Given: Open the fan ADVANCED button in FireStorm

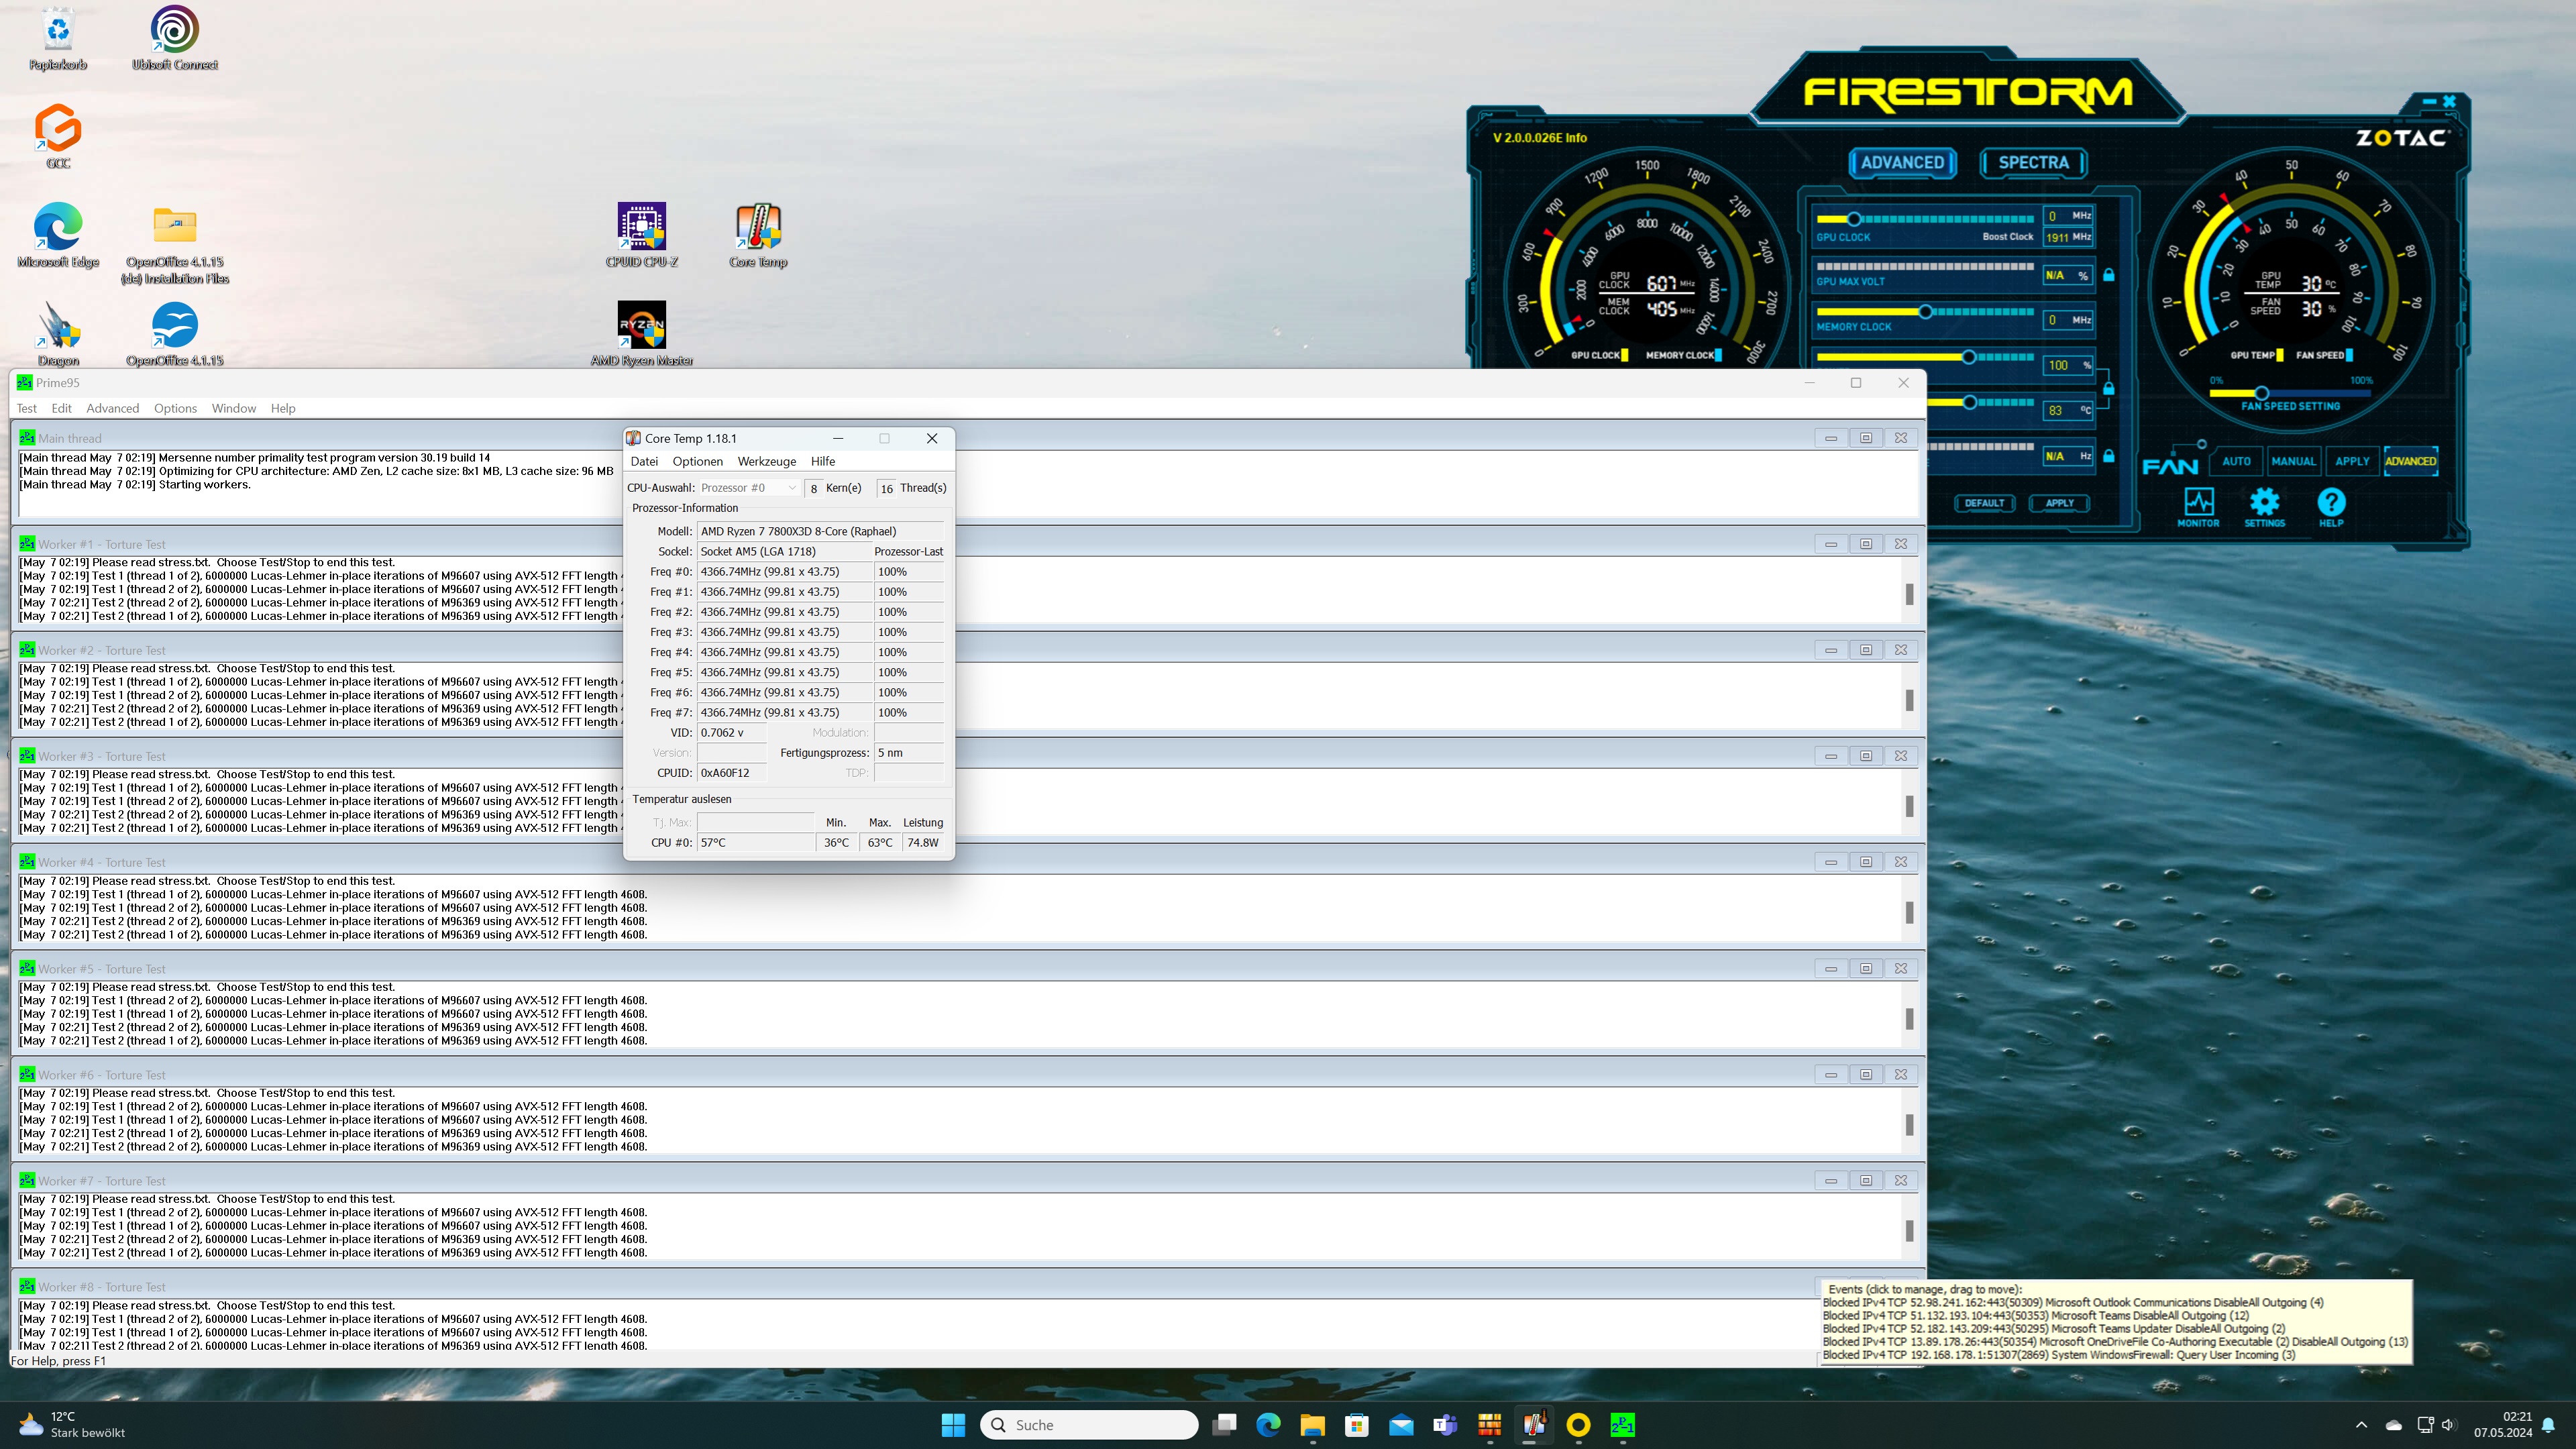Looking at the screenshot, I should click(x=2410, y=461).
